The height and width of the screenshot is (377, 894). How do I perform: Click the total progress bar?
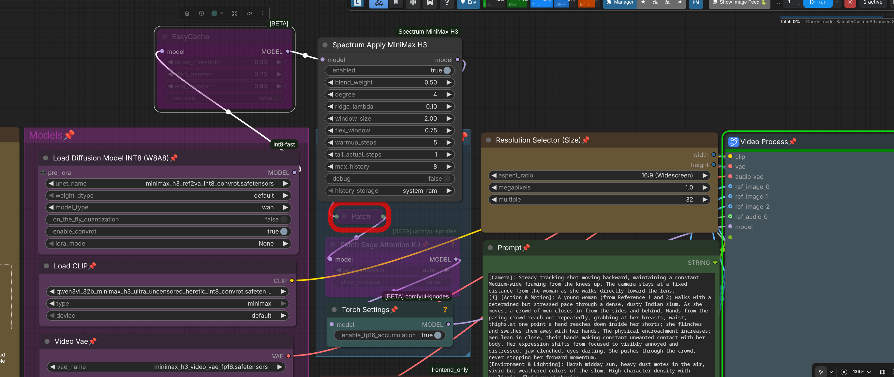coord(836,17)
